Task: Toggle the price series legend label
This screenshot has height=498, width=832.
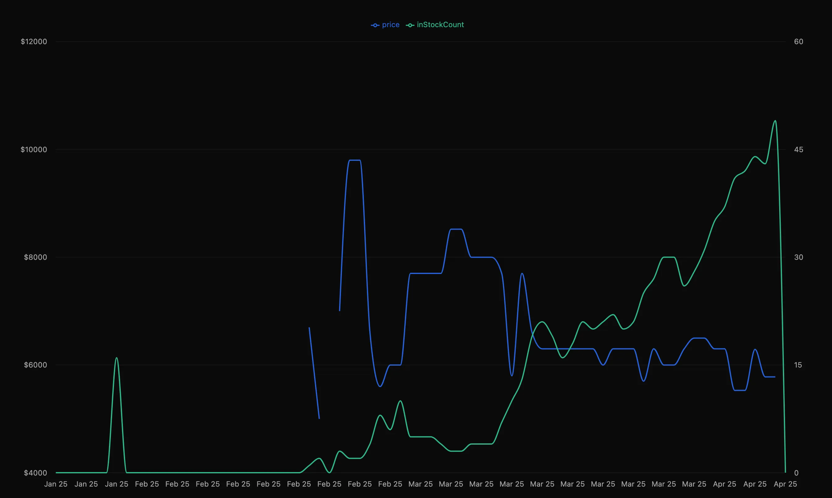Action: (391, 25)
